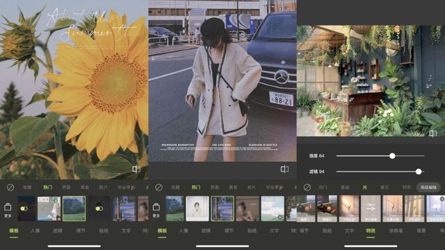
Task: Open 滤镜 tab on the sunflower screen
Action: 58,231
